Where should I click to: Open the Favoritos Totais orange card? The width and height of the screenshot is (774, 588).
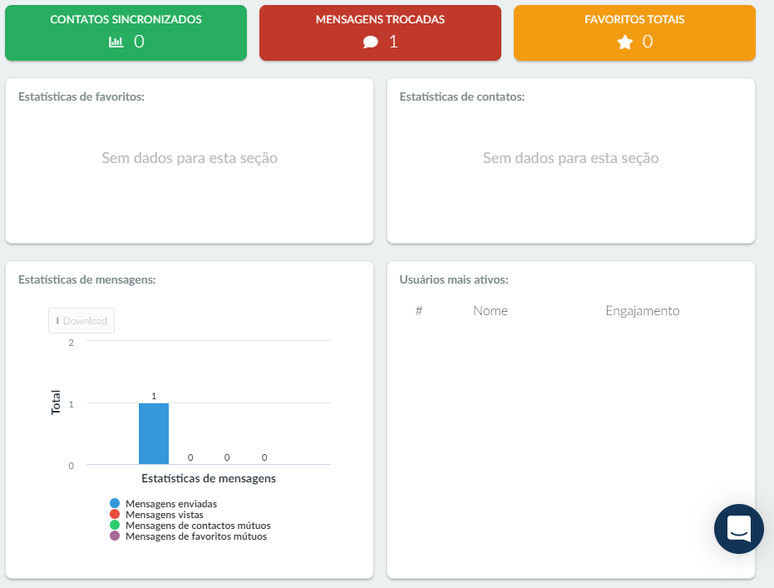pos(634,33)
